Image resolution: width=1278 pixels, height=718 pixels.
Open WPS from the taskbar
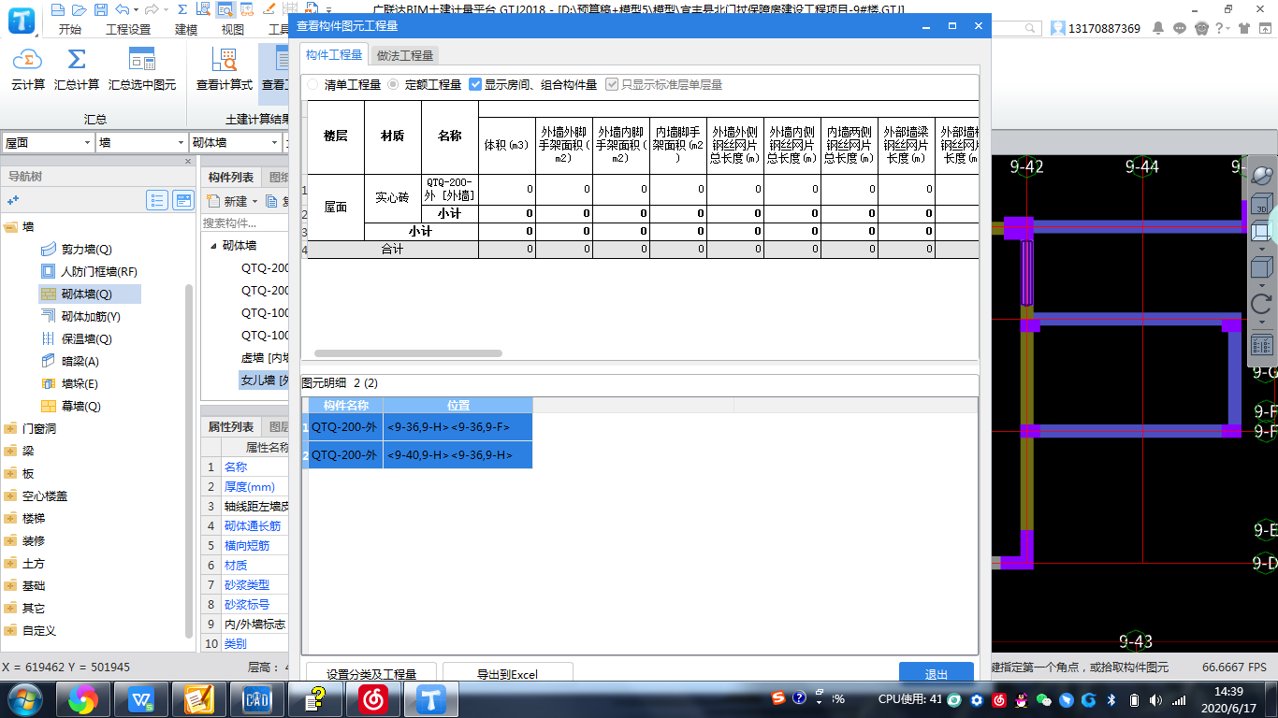pos(141,698)
